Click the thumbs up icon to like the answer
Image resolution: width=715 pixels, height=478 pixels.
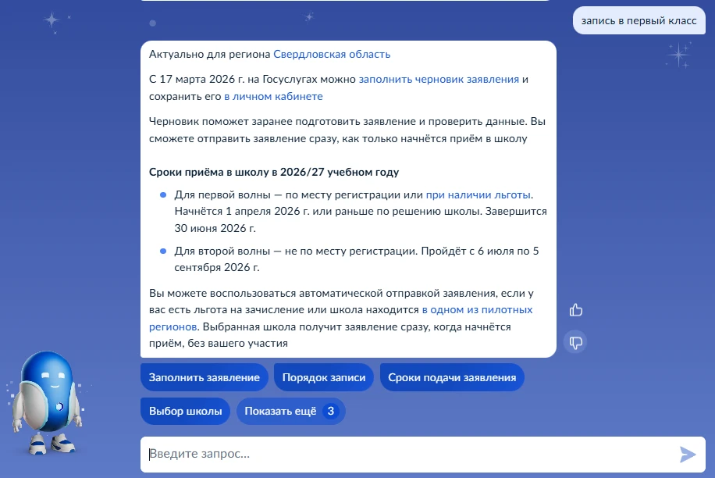click(x=576, y=310)
